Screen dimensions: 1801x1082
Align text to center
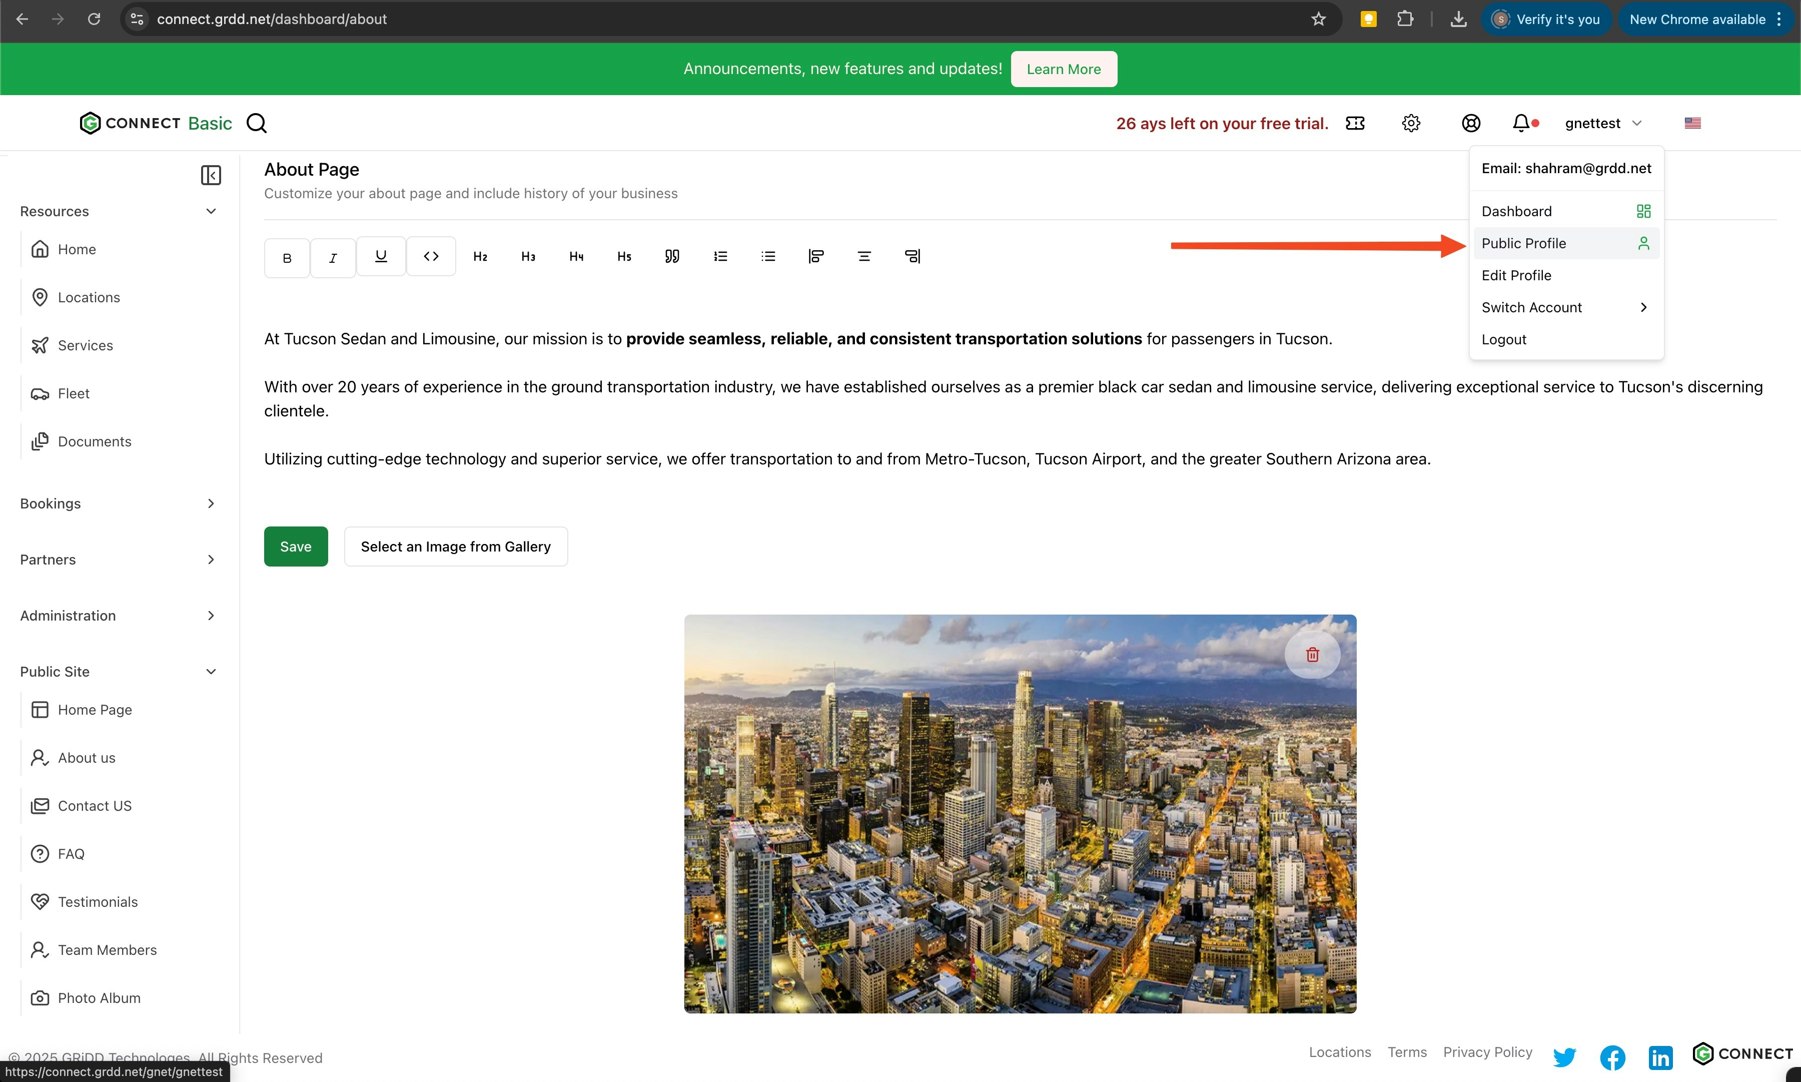pos(863,256)
